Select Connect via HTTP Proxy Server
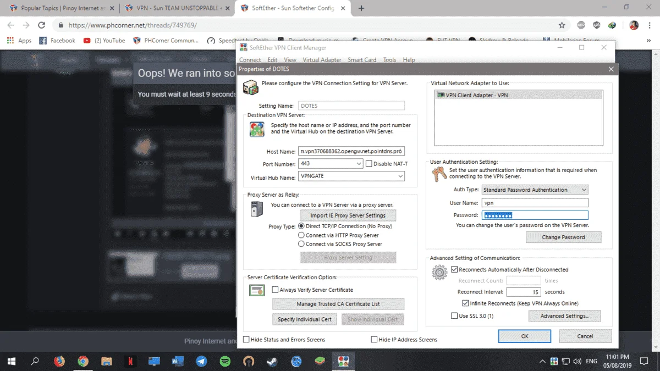660x371 pixels. point(301,235)
